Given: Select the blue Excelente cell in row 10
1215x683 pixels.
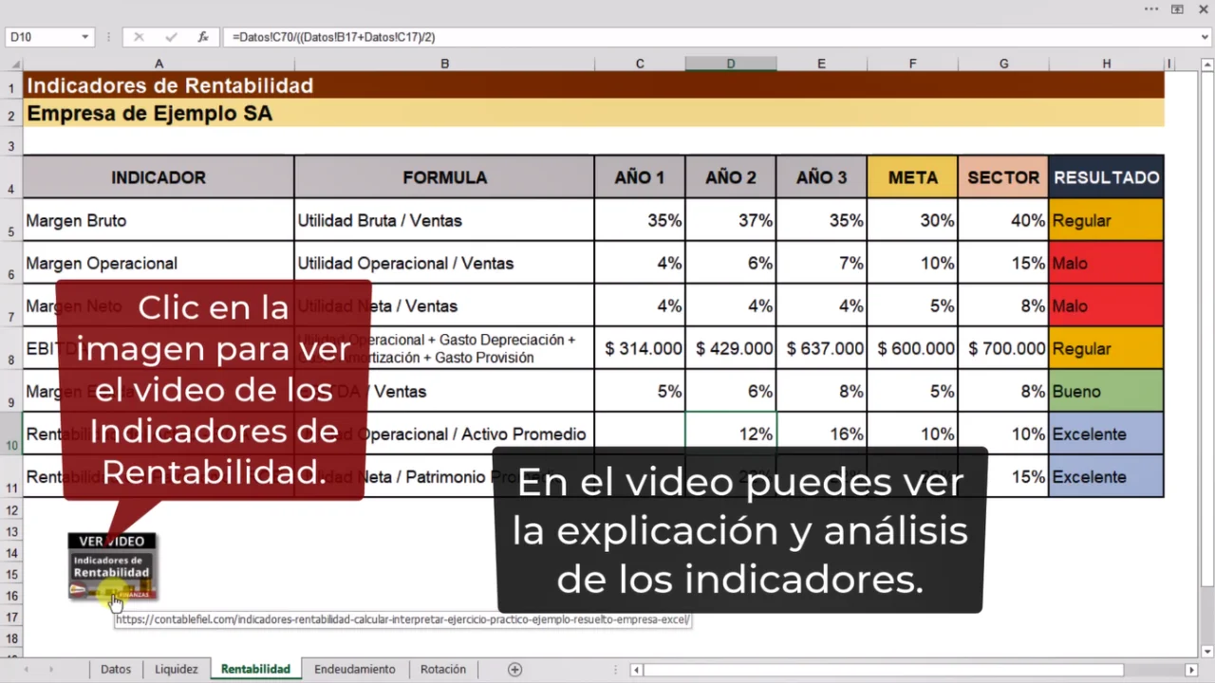Looking at the screenshot, I should [x=1106, y=434].
